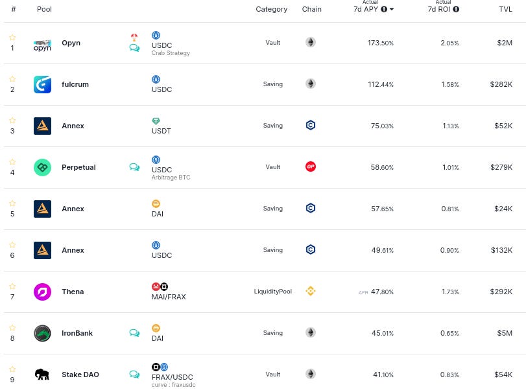
Task: Sort by TVL column header
Action: (x=505, y=9)
